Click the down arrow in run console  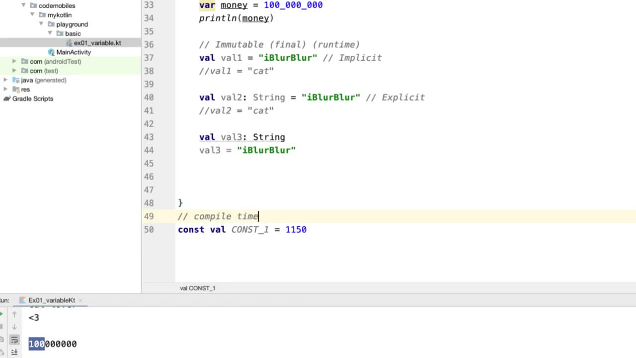tap(14, 327)
